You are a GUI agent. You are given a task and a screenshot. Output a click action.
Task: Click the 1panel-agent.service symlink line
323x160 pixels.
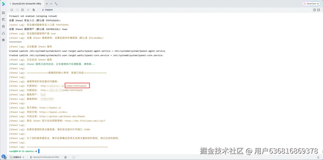point(87,51)
